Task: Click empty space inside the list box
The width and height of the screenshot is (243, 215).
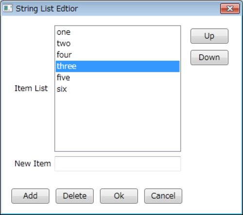Action: pos(118,123)
